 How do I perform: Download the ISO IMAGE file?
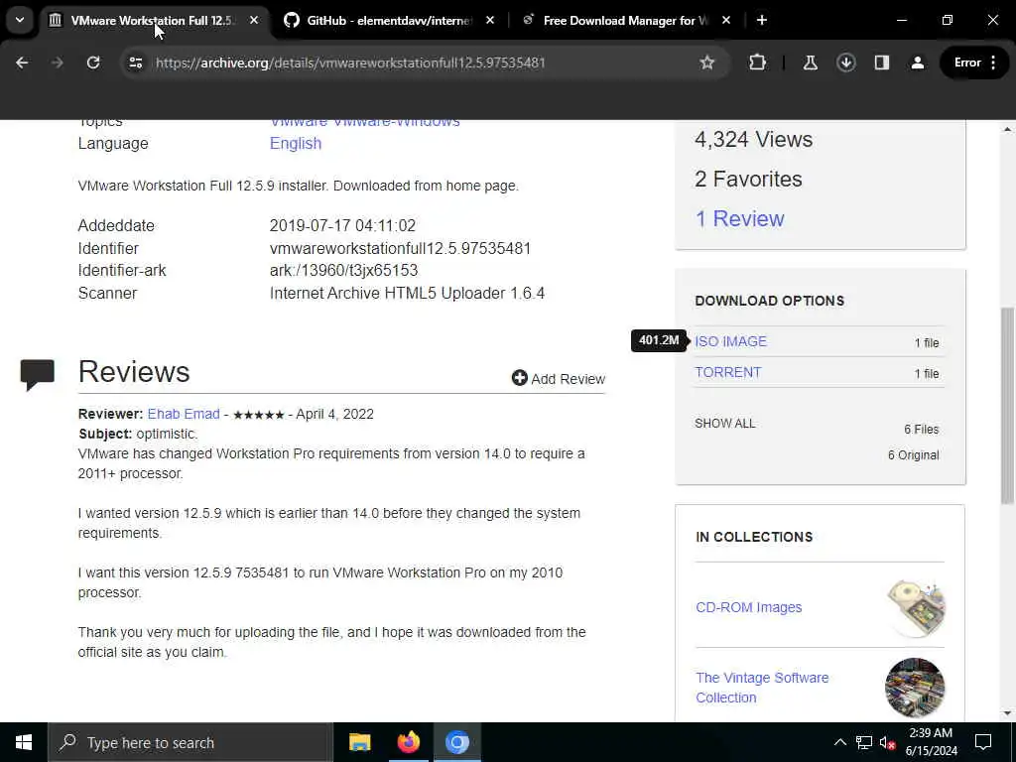[730, 341]
